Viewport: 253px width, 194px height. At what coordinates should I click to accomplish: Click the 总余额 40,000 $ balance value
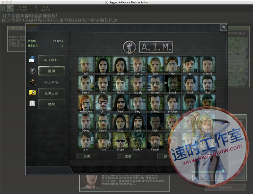58,41
